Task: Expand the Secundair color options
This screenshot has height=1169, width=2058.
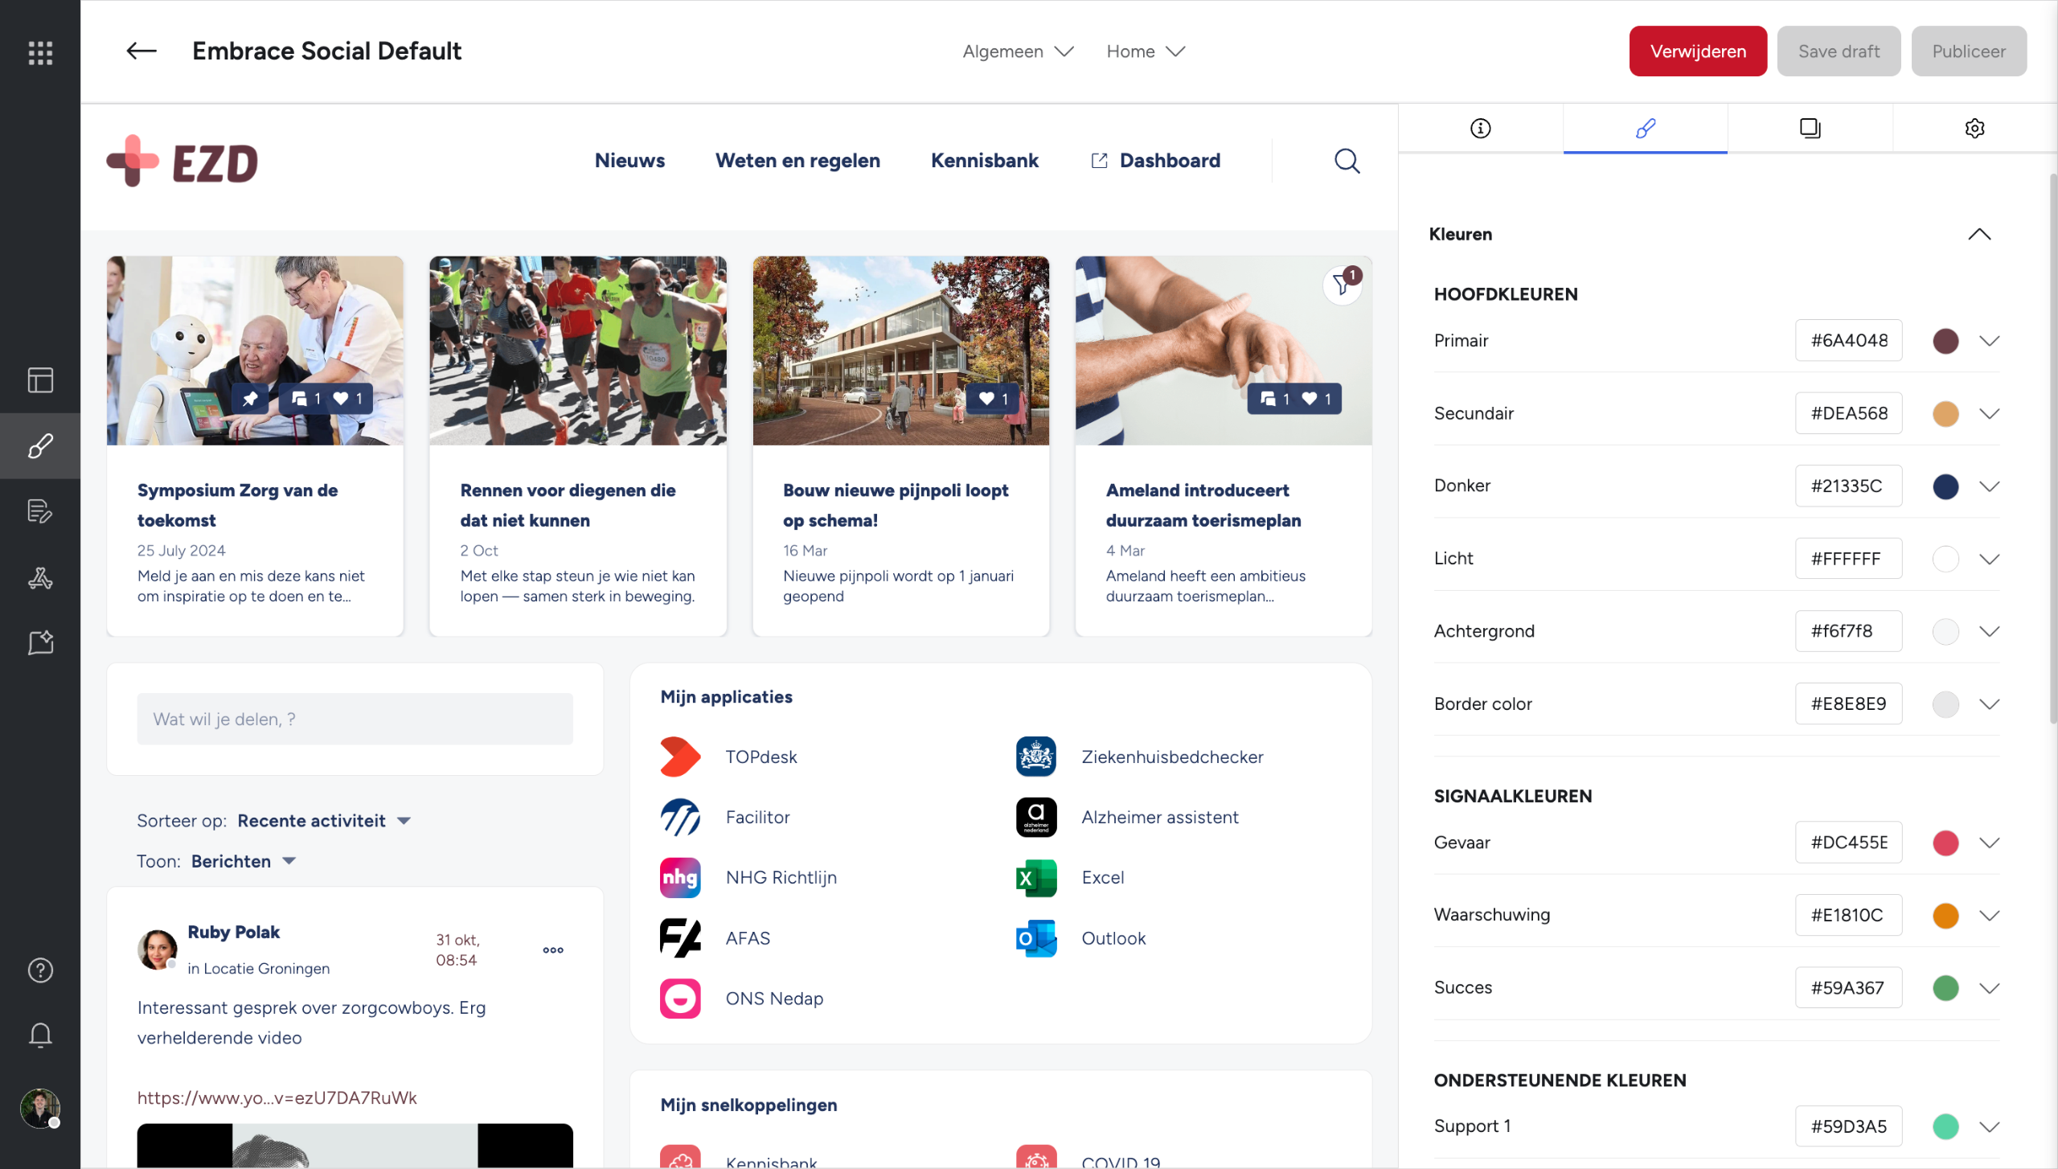Action: click(x=1990, y=414)
